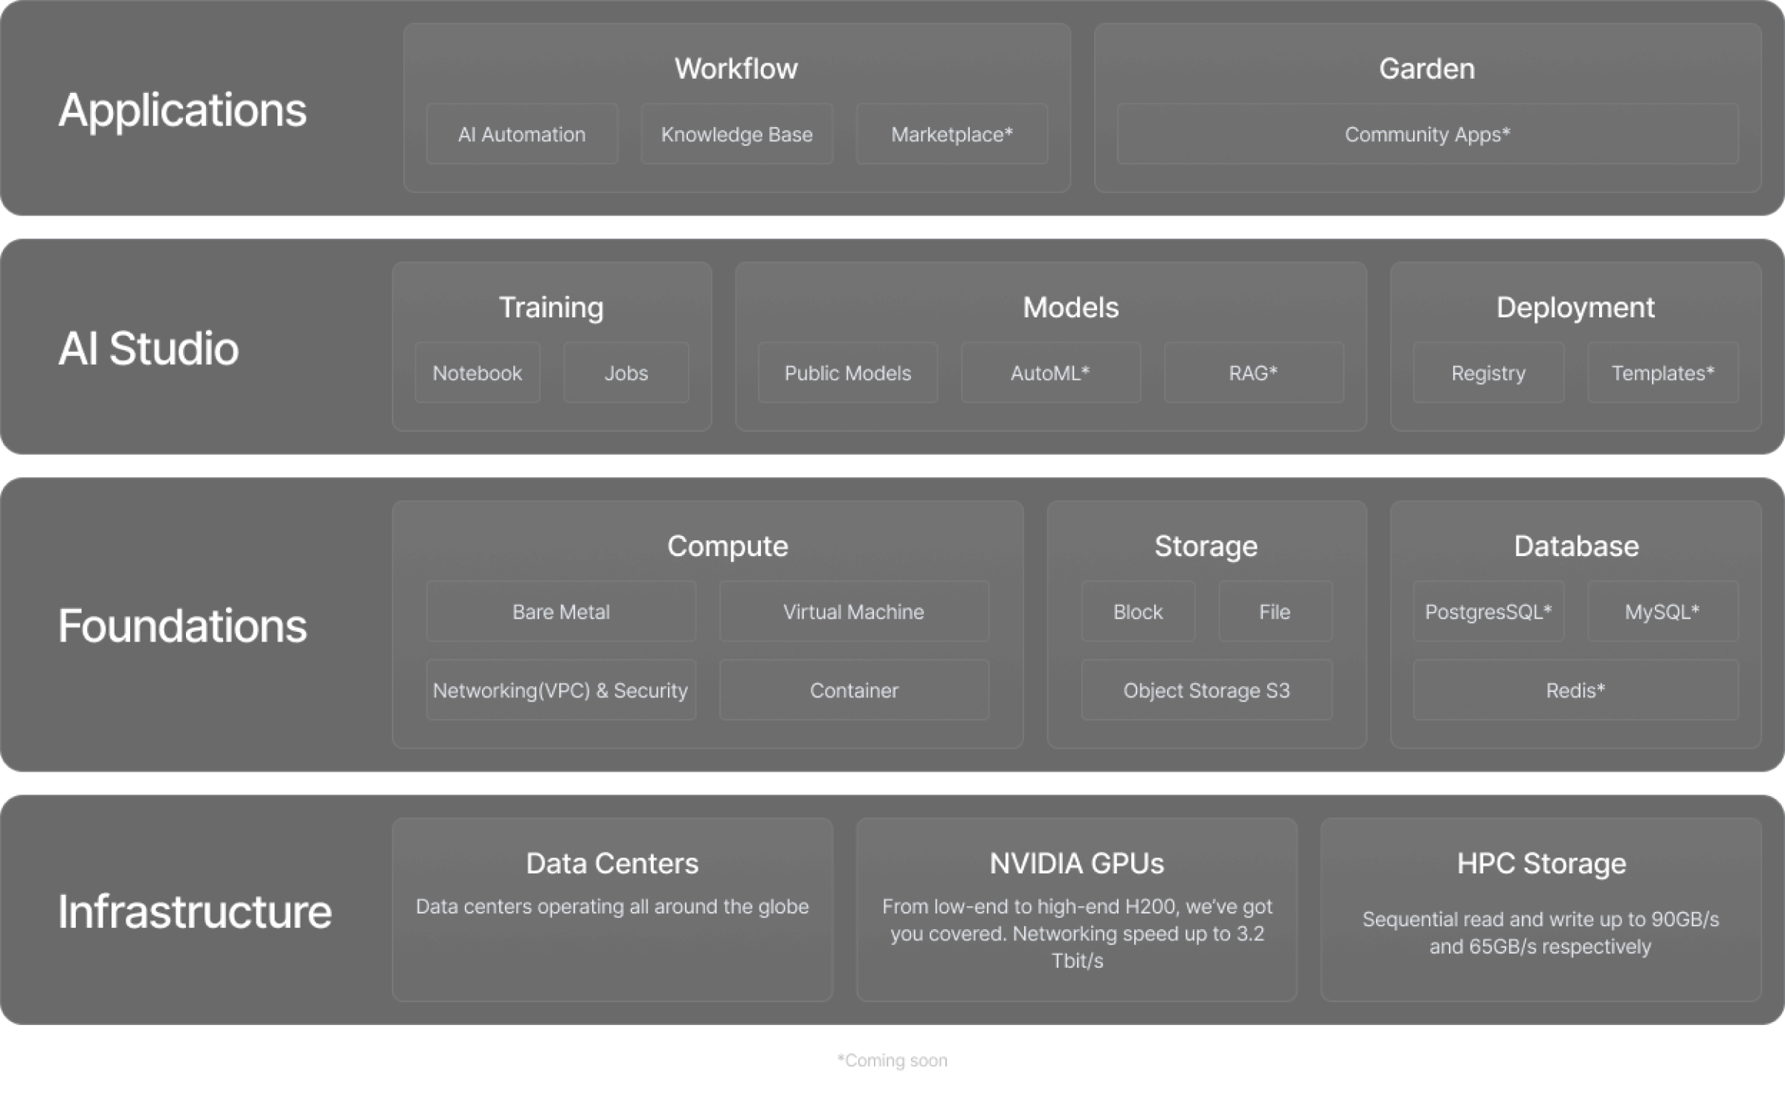Select the Foundations layer title
This screenshot has width=1785, height=1115.
(x=182, y=625)
